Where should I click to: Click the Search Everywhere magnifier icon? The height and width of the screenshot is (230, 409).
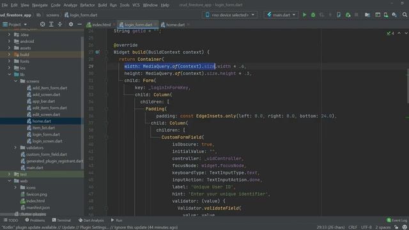click(x=405, y=15)
